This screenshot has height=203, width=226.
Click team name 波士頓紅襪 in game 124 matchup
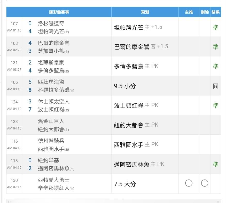[51, 110]
